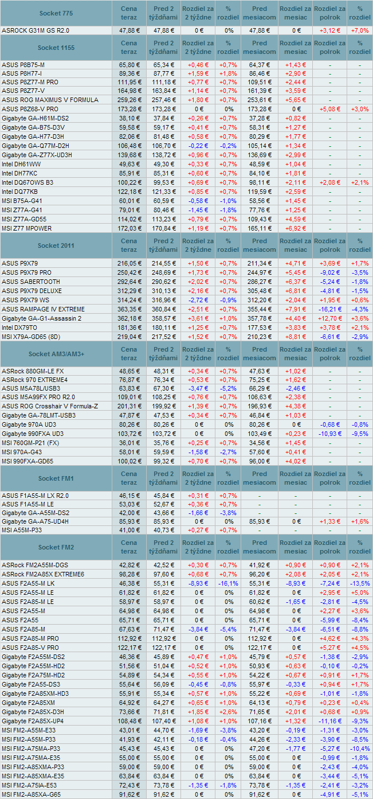Click the -16,21 € half-year difference value
Image resolution: width=373 pixels, height=799 pixels.
click(x=331, y=309)
